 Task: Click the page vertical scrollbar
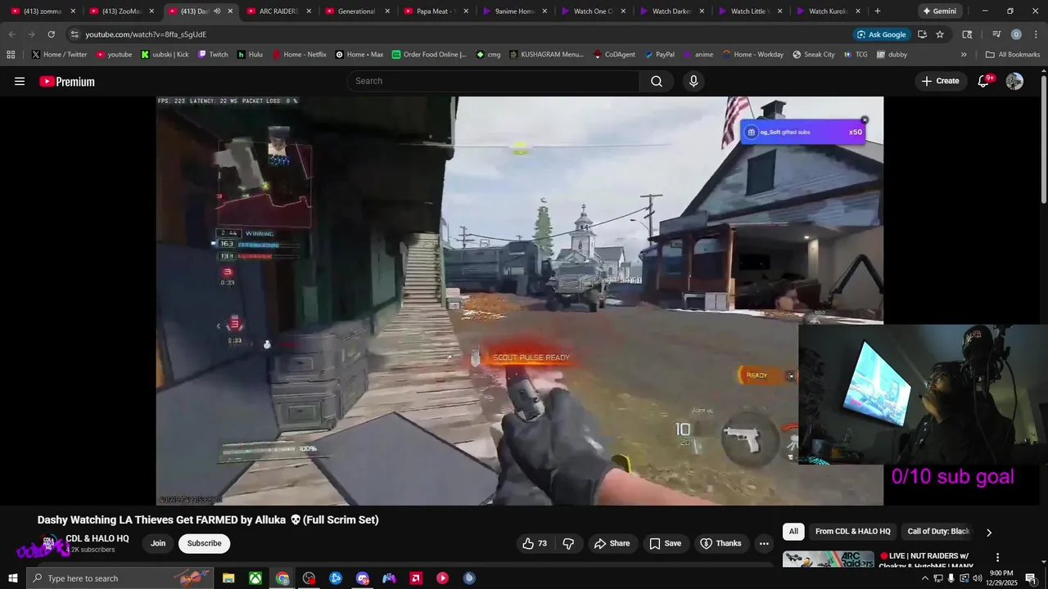(x=1043, y=139)
